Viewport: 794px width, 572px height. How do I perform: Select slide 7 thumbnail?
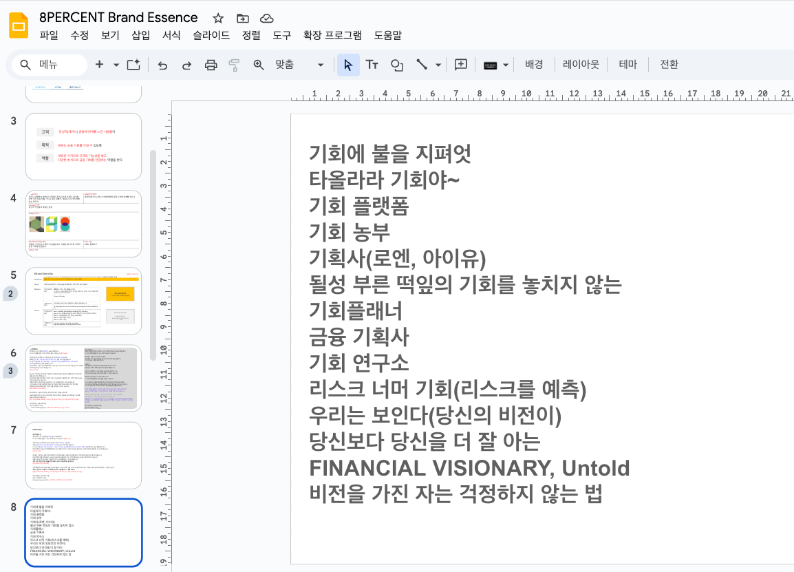coord(83,456)
